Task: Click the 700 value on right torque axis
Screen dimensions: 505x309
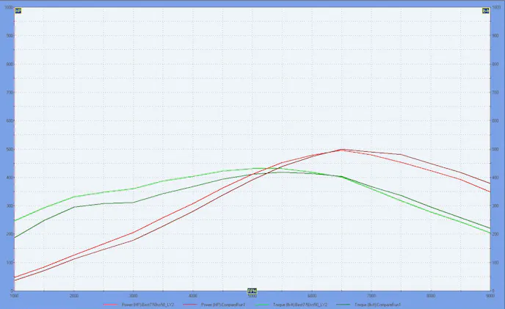Action: [x=495, y=92]
